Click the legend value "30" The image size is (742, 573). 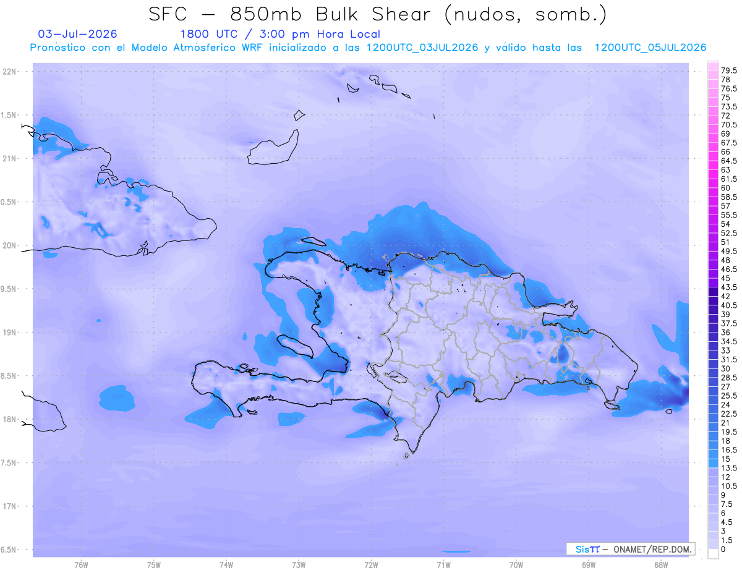[725, 368]
